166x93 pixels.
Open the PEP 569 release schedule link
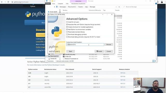click(x=123, y=80)
